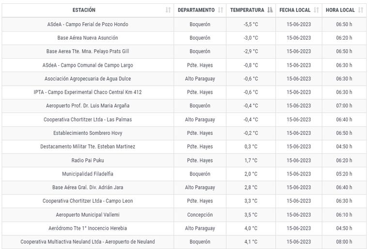Screen dimensions: 373x249
Task: Click the Hora Local header label
Action: pos(340,10)
